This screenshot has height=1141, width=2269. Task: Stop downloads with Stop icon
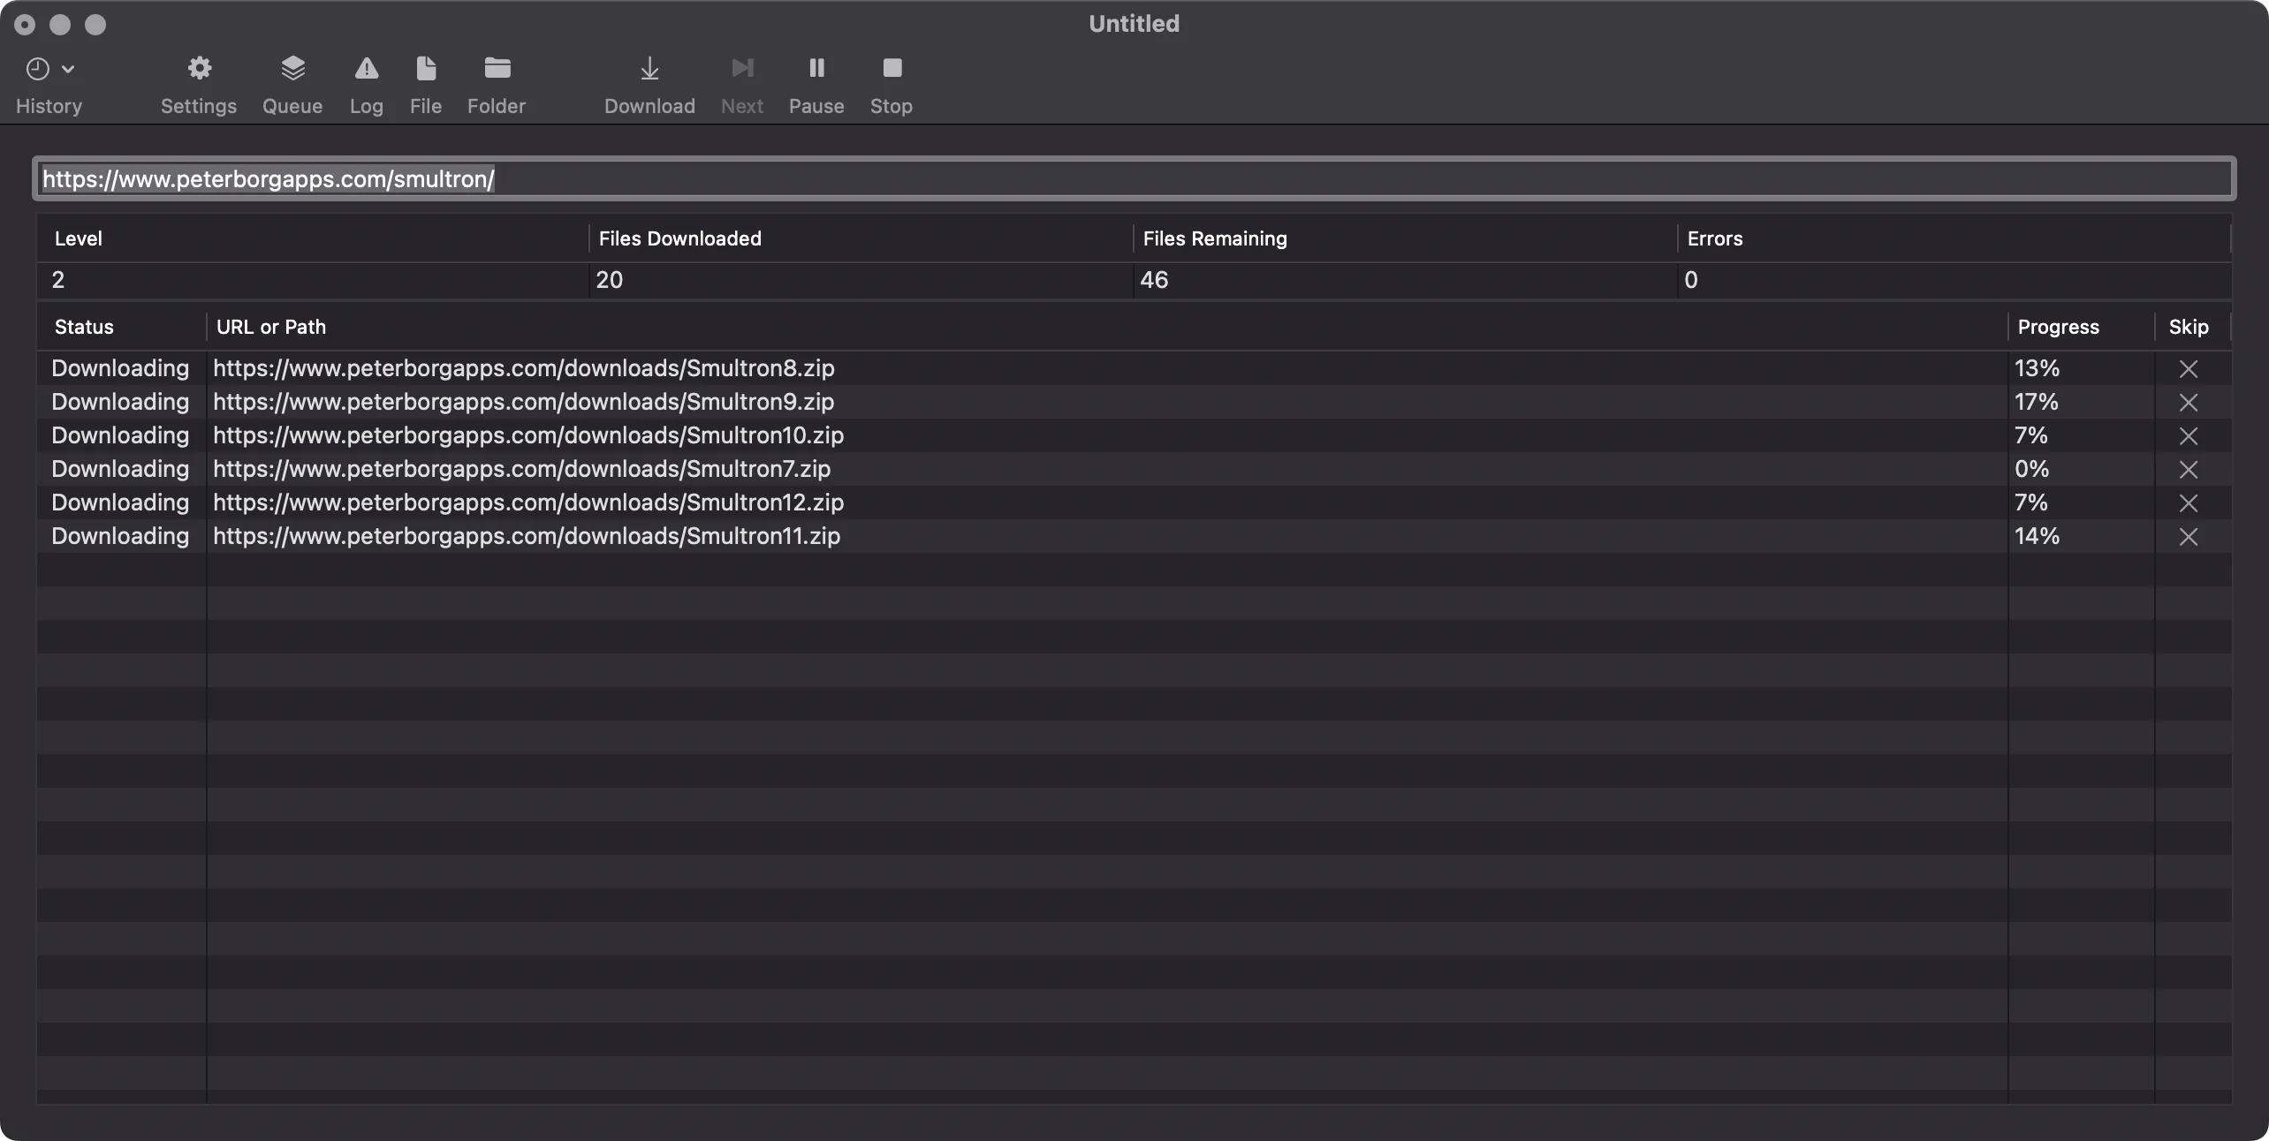pos(892,68)
